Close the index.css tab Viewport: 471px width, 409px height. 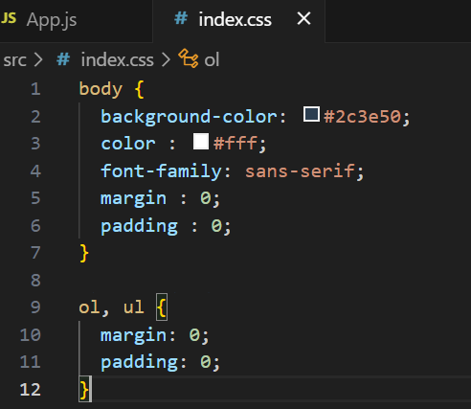(303, 18)
